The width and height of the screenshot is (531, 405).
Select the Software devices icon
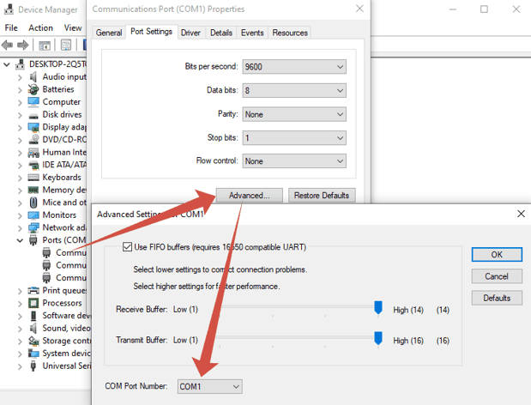click(x=33, y=316)
